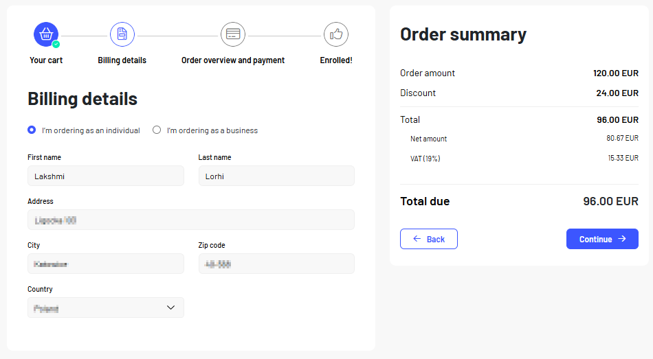Viewport: 653px width, 359px height.
Task: Click the '80.67 EUR' net amount
Action: (622, 138)
